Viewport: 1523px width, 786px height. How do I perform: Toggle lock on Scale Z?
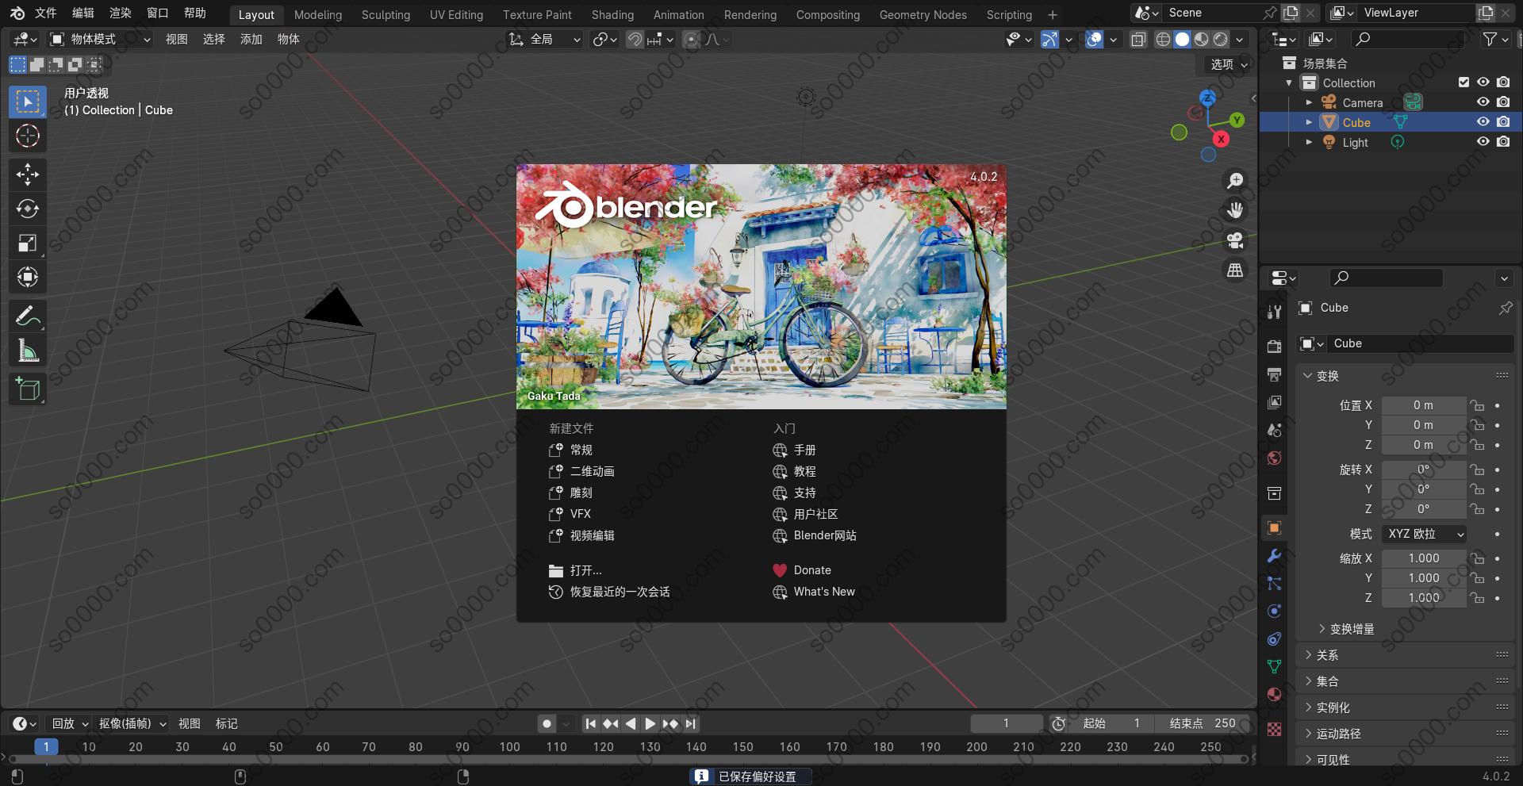pyautogui.click(x=1476, y=598)
